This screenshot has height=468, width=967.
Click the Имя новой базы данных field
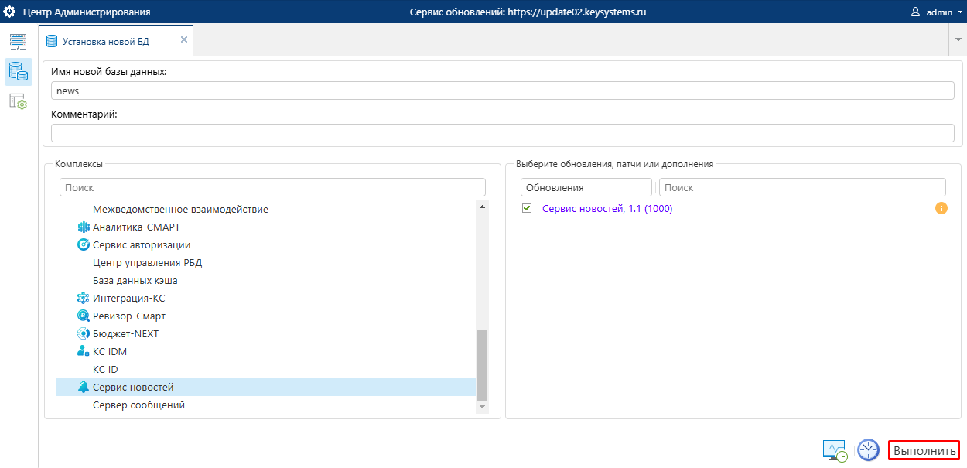coord(502,91)
